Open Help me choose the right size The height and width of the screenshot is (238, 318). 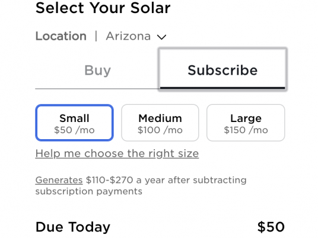coord(117,153)
